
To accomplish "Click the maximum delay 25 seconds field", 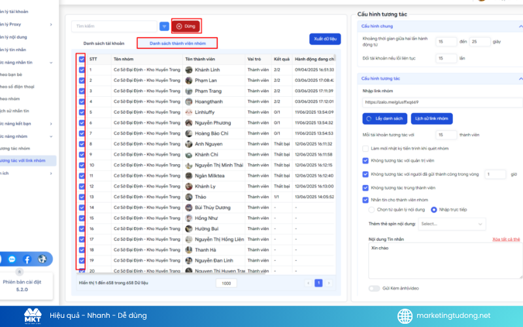I will (x=480, y=42).
